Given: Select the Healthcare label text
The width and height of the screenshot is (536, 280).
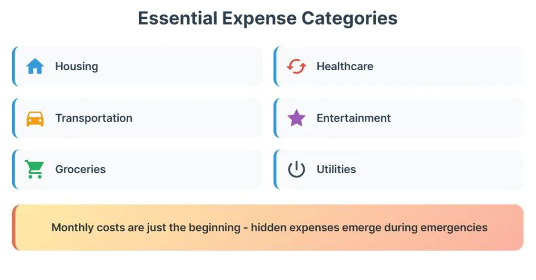Looking at the screenshot, I should (x=345, y=66).
